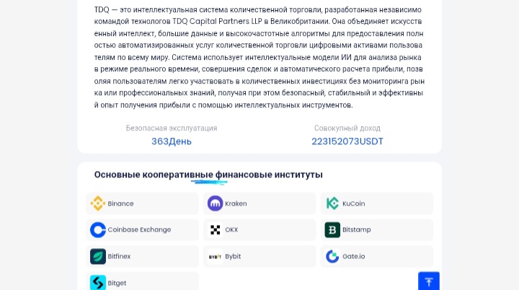Click the Binance logo icon

[98, 203]
